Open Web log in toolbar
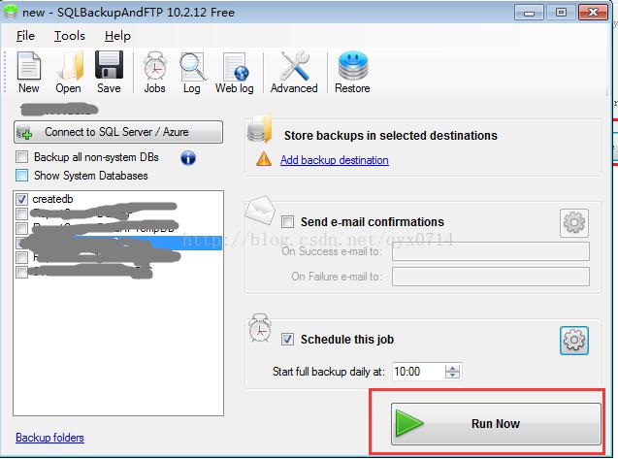The height and width of the screenshot is (459, 618). (235, 73)
